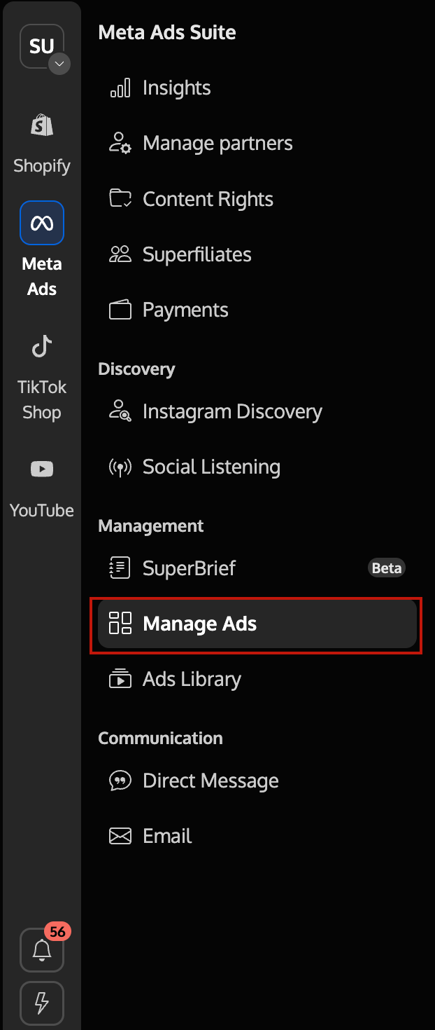Click the YouTube label text
This screenshot has height=1030, width=435.
pos(42,511)
